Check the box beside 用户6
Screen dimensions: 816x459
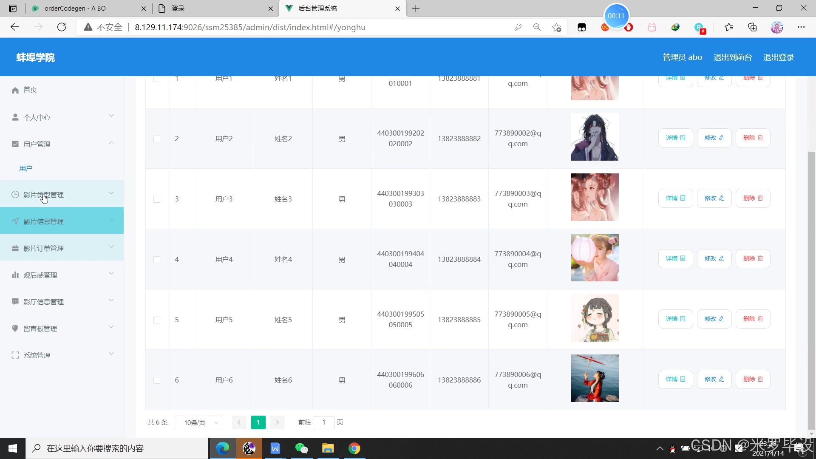coord(157,380)
